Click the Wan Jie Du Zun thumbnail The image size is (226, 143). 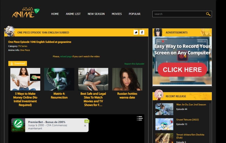[164, 109]
